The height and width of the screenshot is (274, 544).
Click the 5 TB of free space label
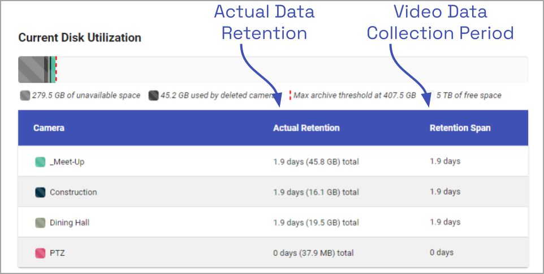(x=468, y=96)
